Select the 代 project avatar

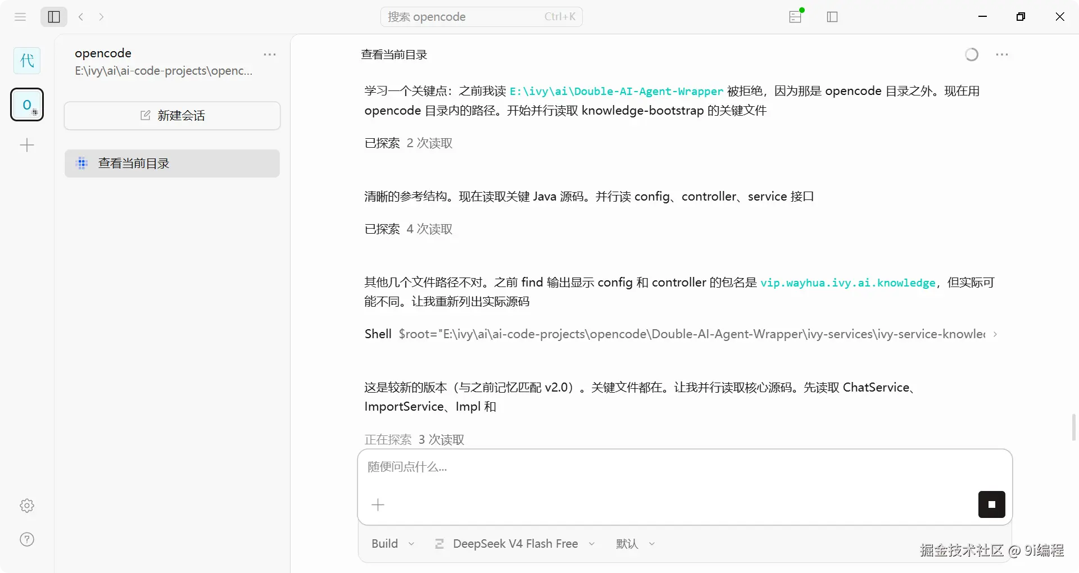[x=27, y=61]
